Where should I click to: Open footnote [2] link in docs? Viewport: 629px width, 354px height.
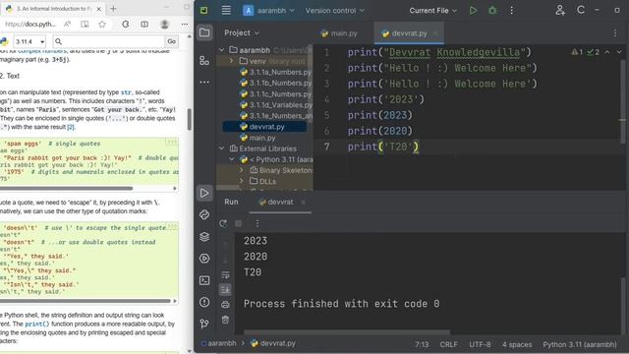71,127
